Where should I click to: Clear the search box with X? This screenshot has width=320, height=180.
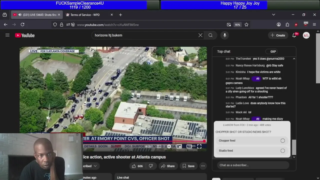click(200, 35)
